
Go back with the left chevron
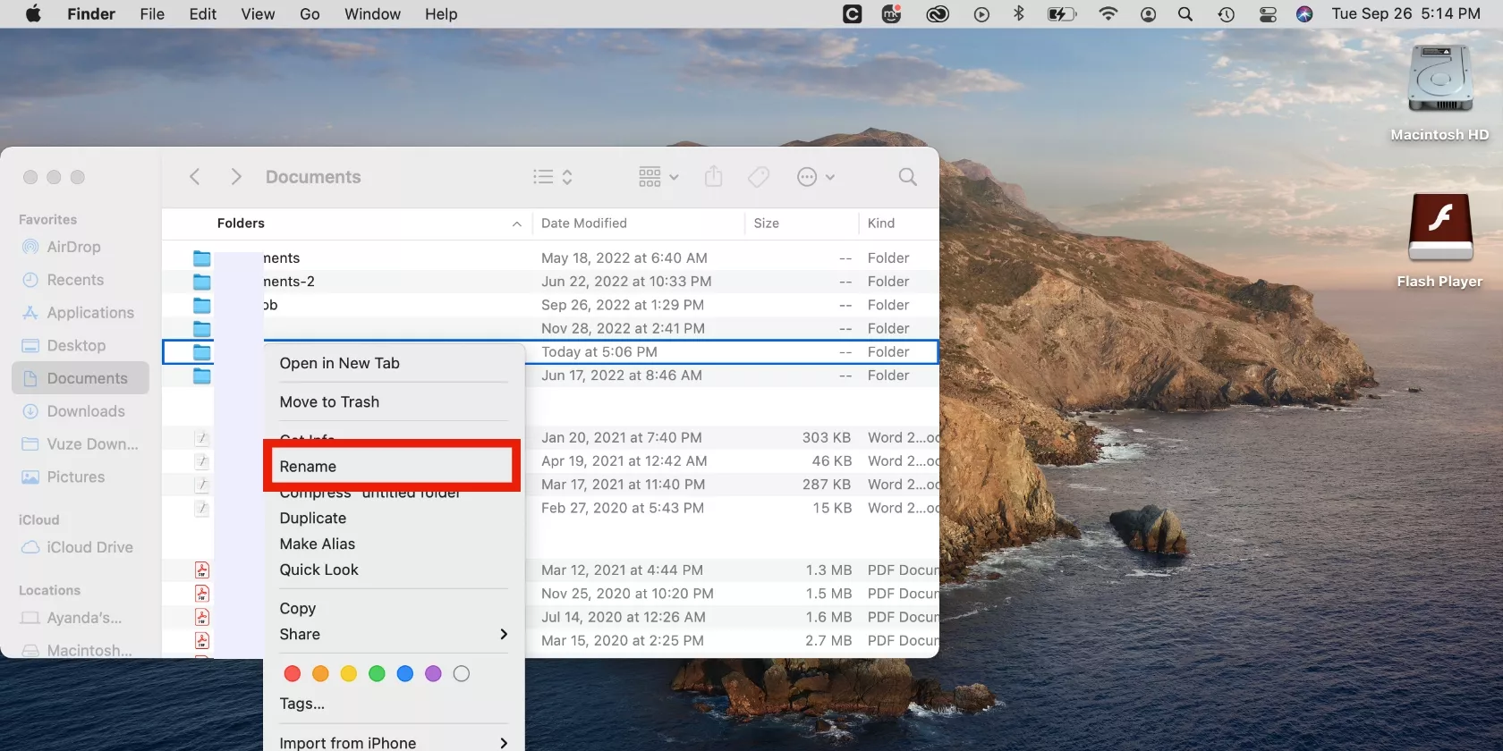195,177
